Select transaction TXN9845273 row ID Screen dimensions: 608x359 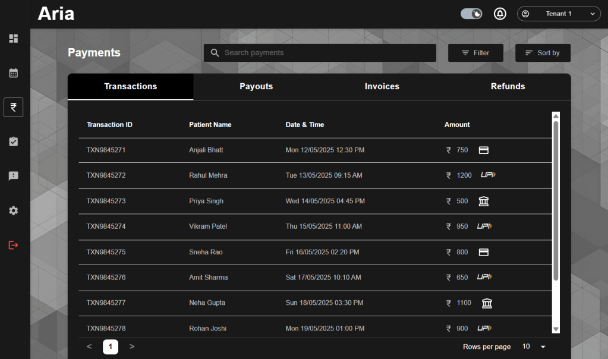click(106, 201)
